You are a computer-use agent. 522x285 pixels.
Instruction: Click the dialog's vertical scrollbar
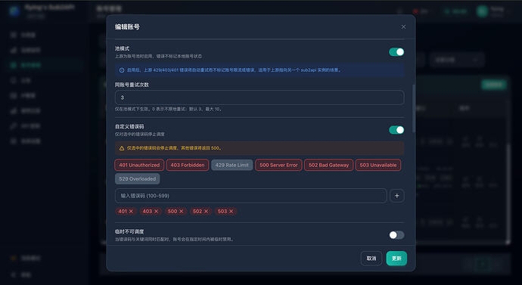(414, 108)
